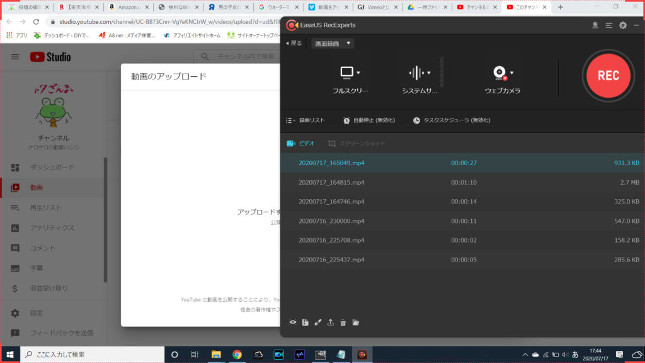Open the YouTube Studio hamburger menu
645x363 pixels.
[x=15, y=57]
